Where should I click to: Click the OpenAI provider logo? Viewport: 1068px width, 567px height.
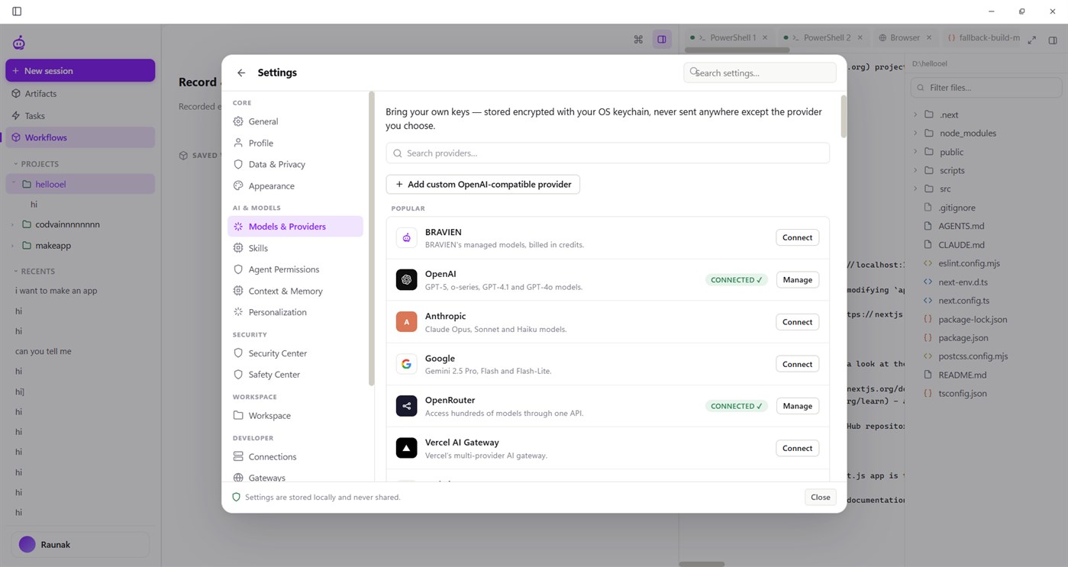click(406, 280)
